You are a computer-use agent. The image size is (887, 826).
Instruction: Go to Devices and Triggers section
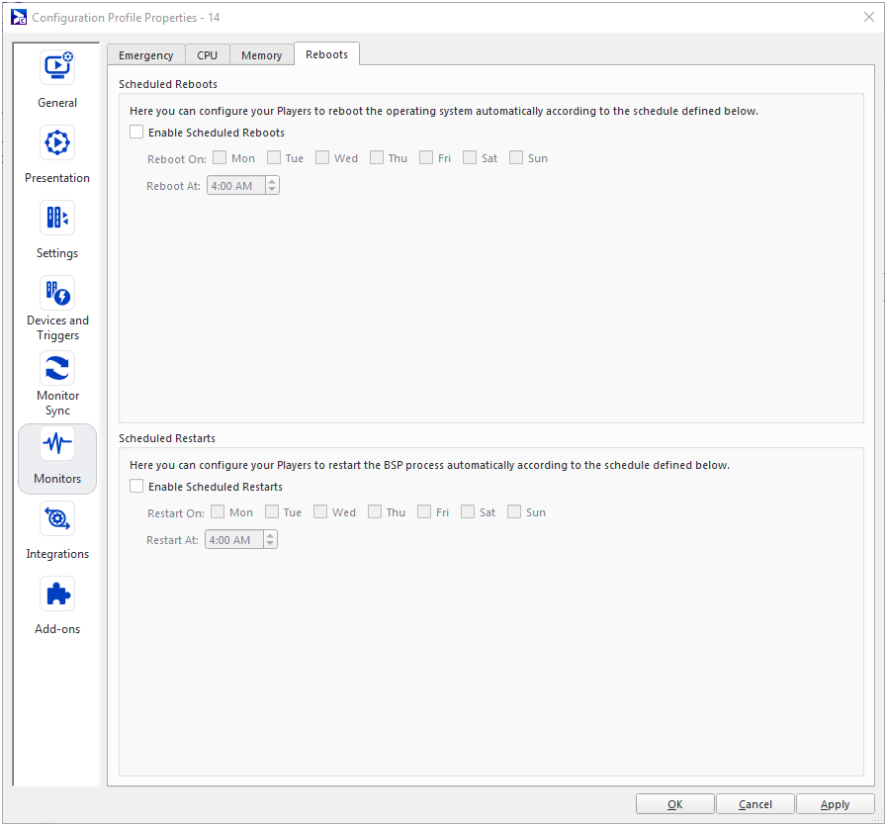click(57, 294)
